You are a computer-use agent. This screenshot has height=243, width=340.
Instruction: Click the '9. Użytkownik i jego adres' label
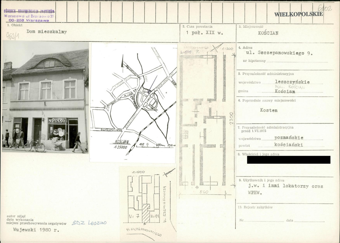pyautogui.click(x=261, y=180)
